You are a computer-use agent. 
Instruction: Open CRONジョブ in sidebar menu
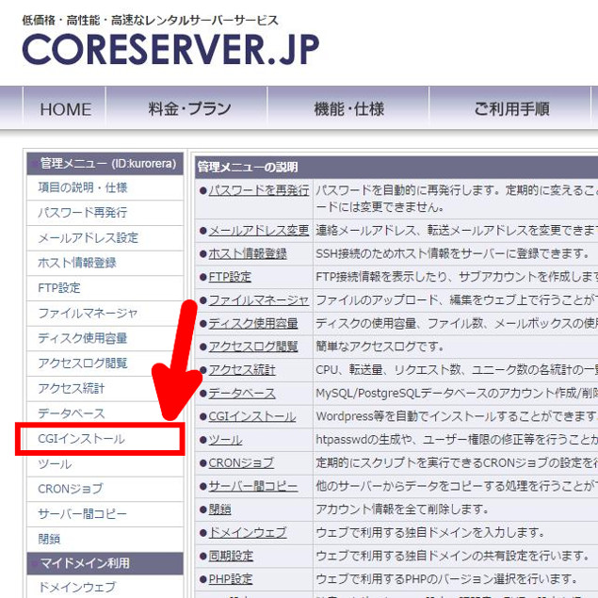[x=105, y=489]
